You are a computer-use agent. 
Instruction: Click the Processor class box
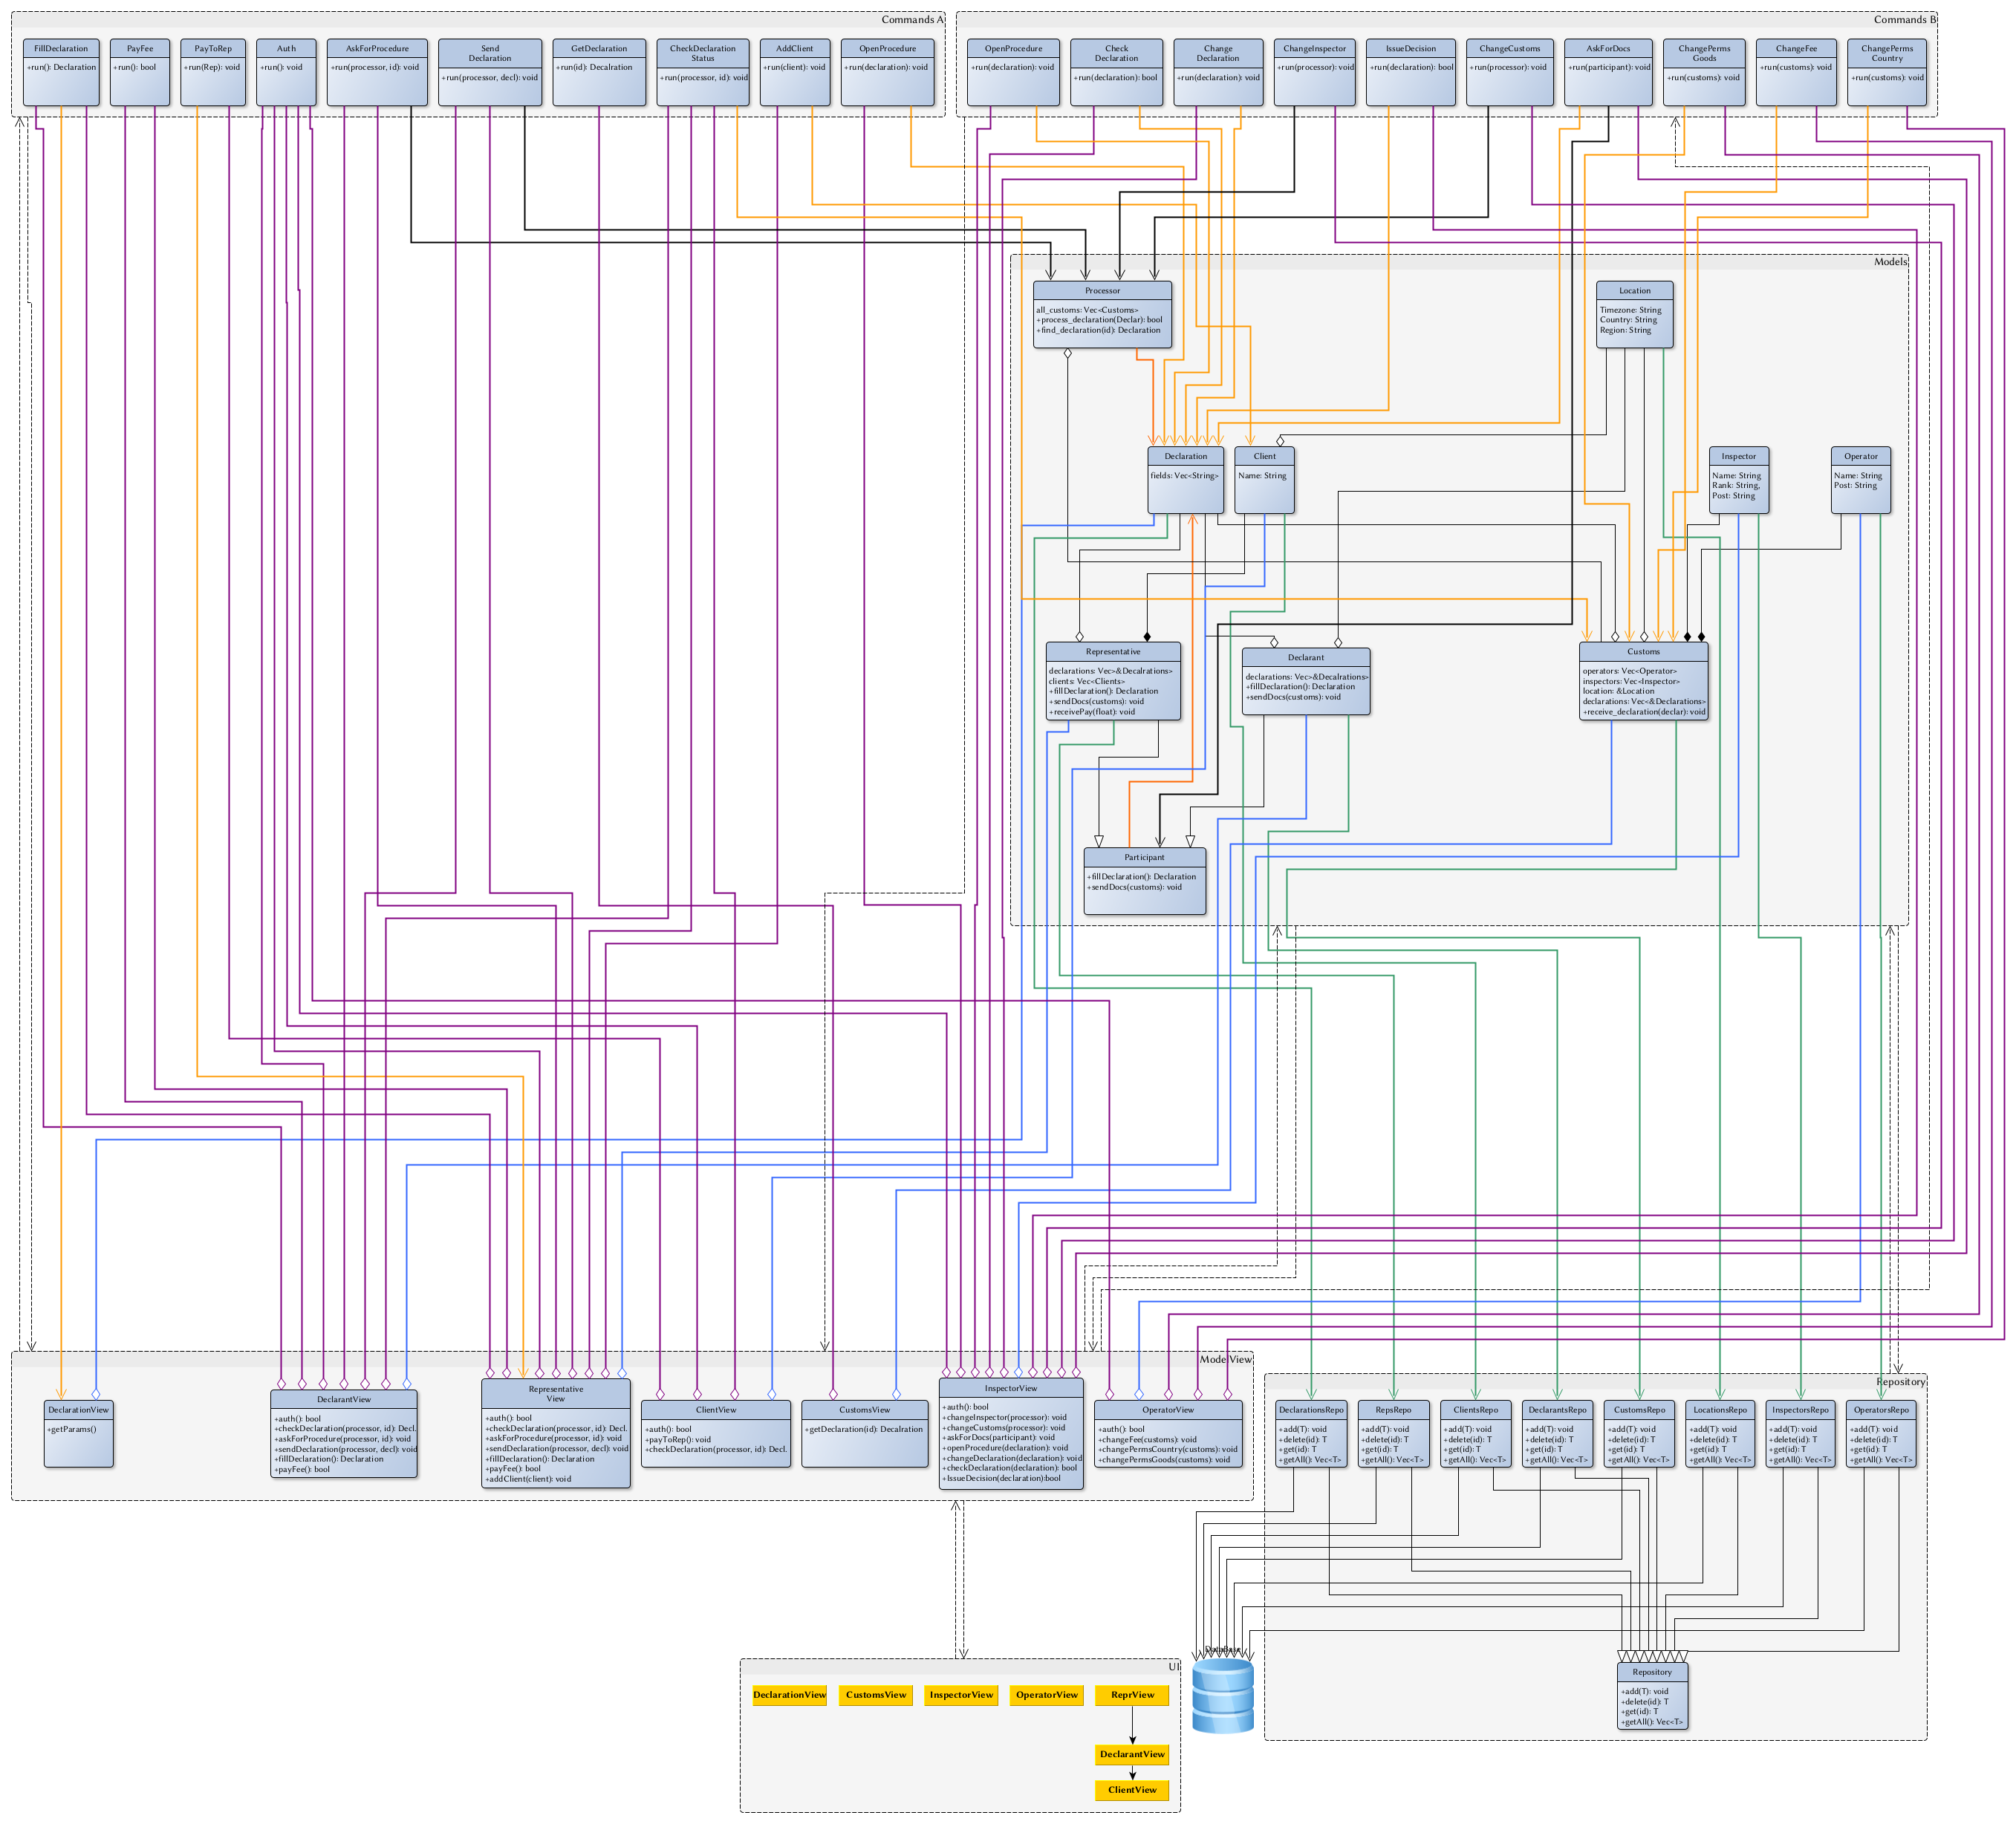(1102, 314)
